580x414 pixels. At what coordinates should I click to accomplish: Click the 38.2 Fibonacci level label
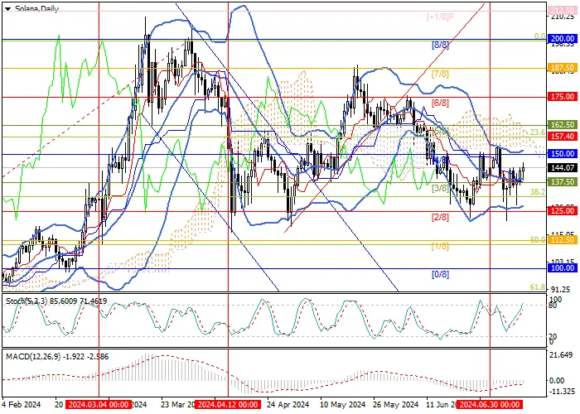click(x=538, y=192)
